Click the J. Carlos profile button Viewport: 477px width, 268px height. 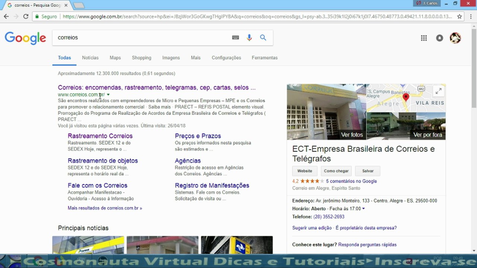(426, 3)
